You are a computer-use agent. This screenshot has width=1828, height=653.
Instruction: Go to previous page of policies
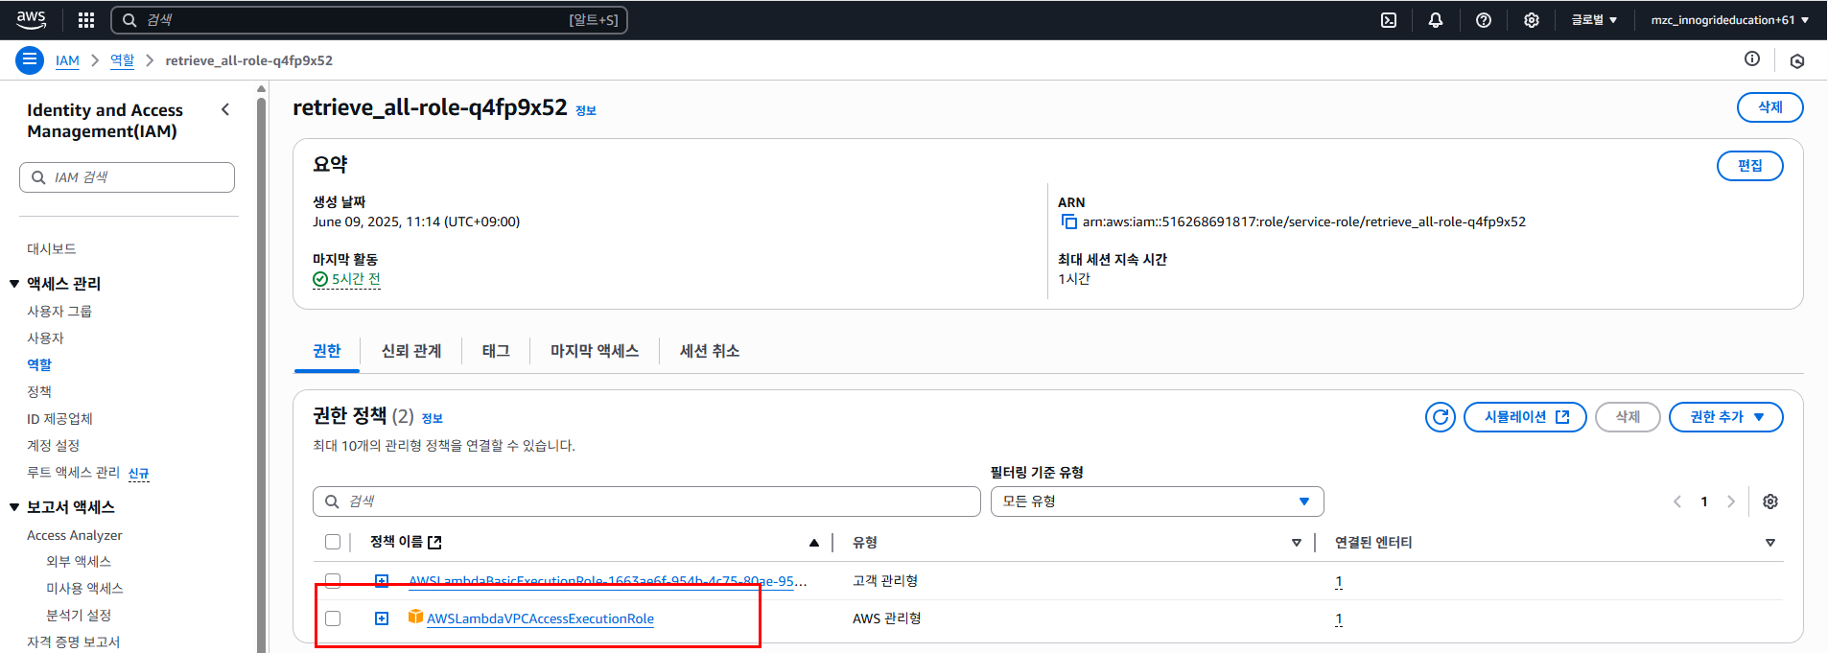click(x=1677, y=501)
